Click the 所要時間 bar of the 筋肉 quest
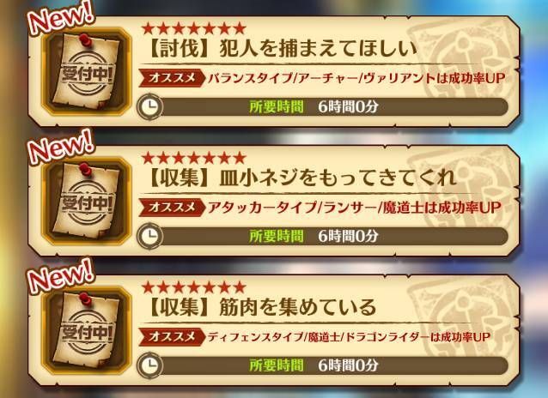Screen dimensions: 548x398 tap(323, 365)
